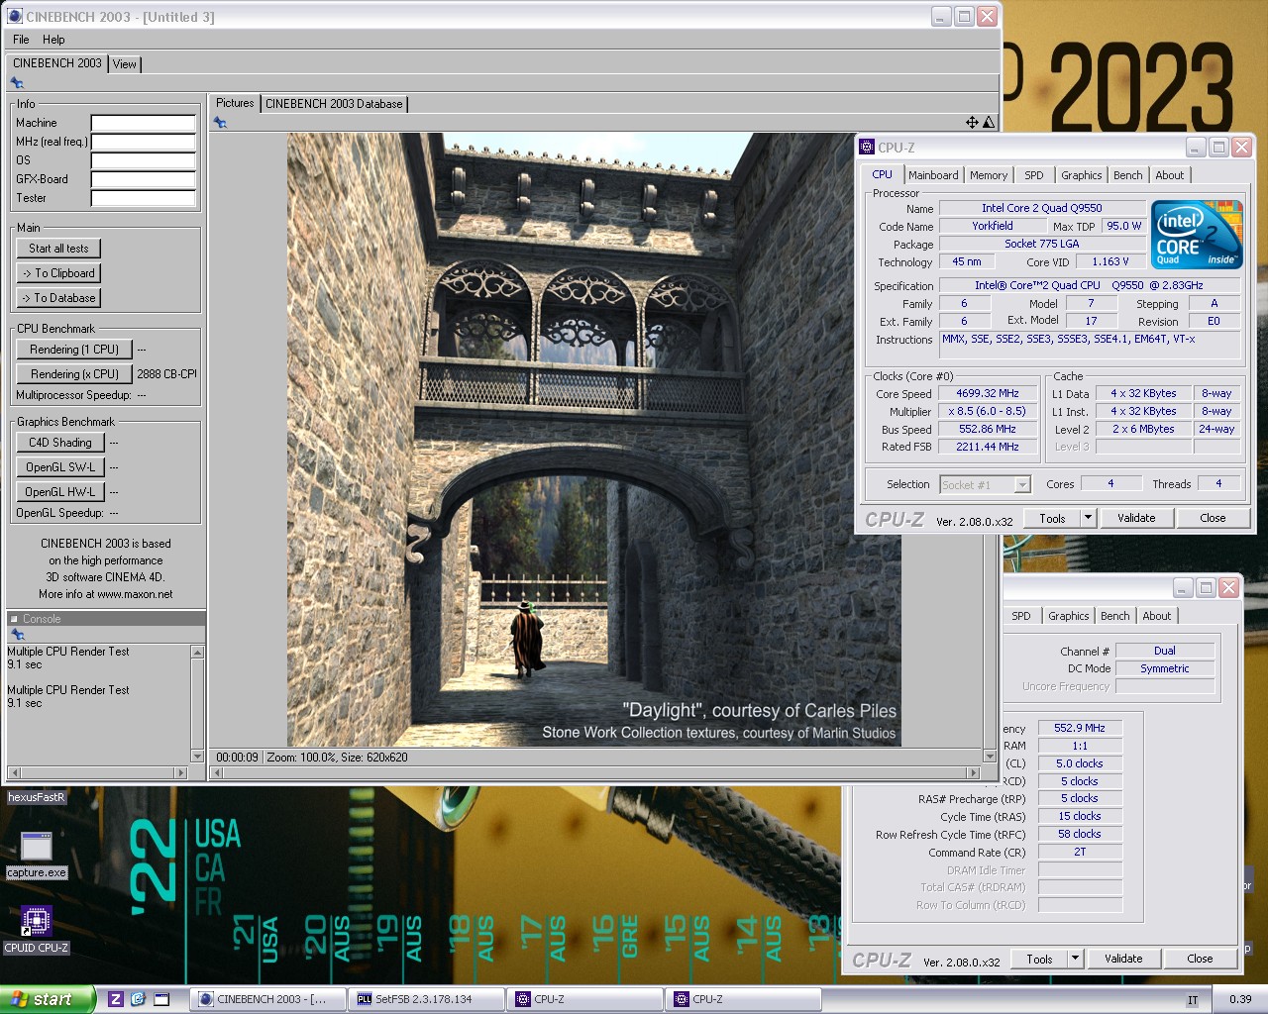The image size is (1268, 1014).
Task: Click the Core Speed 4699.32 MHz value
Action: click(987, 393)
